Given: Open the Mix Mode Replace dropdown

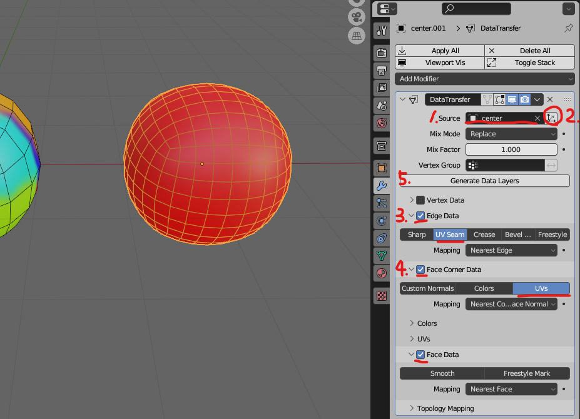Looking at the screenshot, I should pos(511,134).
